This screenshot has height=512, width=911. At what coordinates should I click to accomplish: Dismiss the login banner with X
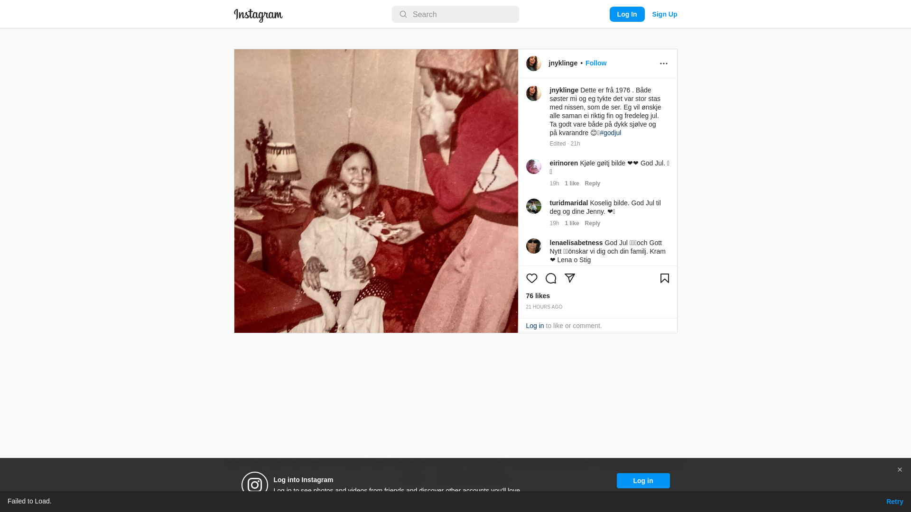(899, 469)
